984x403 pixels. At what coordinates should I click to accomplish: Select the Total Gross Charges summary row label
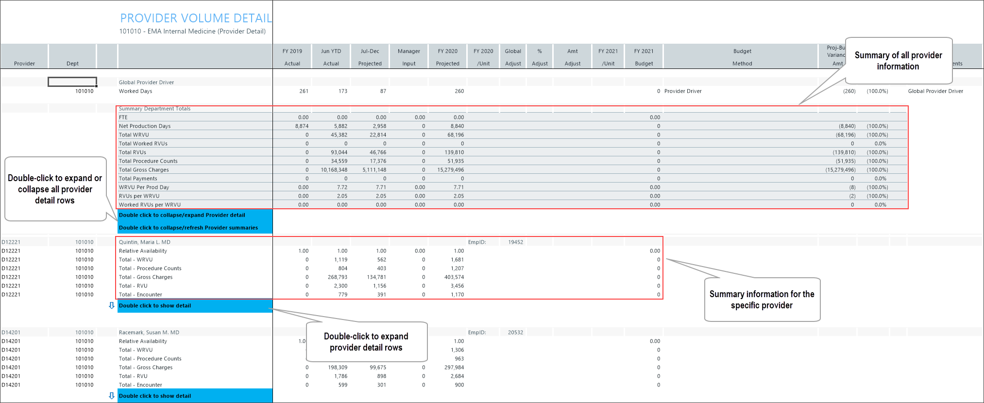pos(144,170)
